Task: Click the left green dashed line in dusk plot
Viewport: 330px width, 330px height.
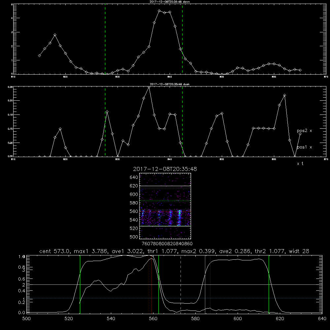Action: 105,122
